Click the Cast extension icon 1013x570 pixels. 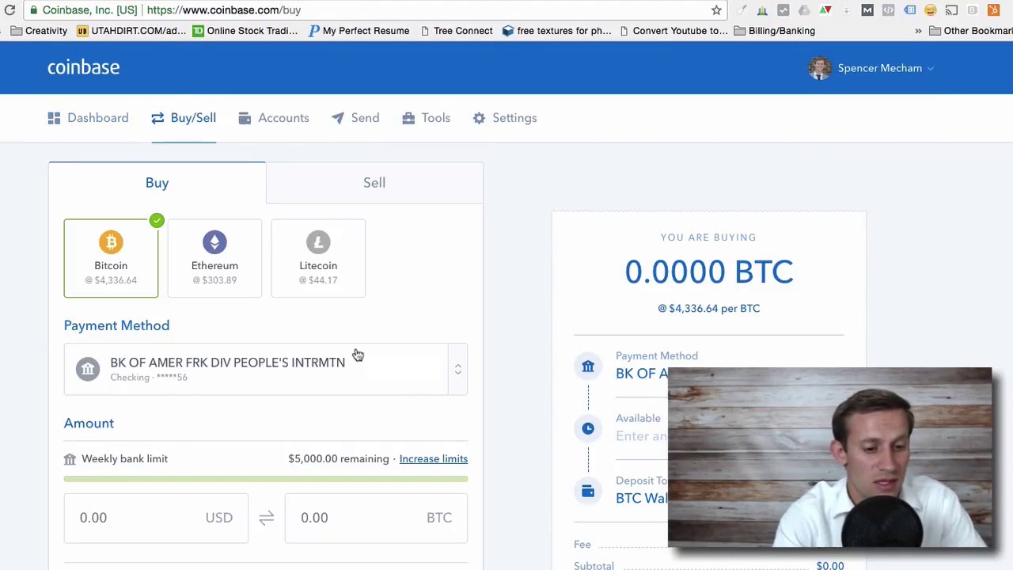(951, 10)
